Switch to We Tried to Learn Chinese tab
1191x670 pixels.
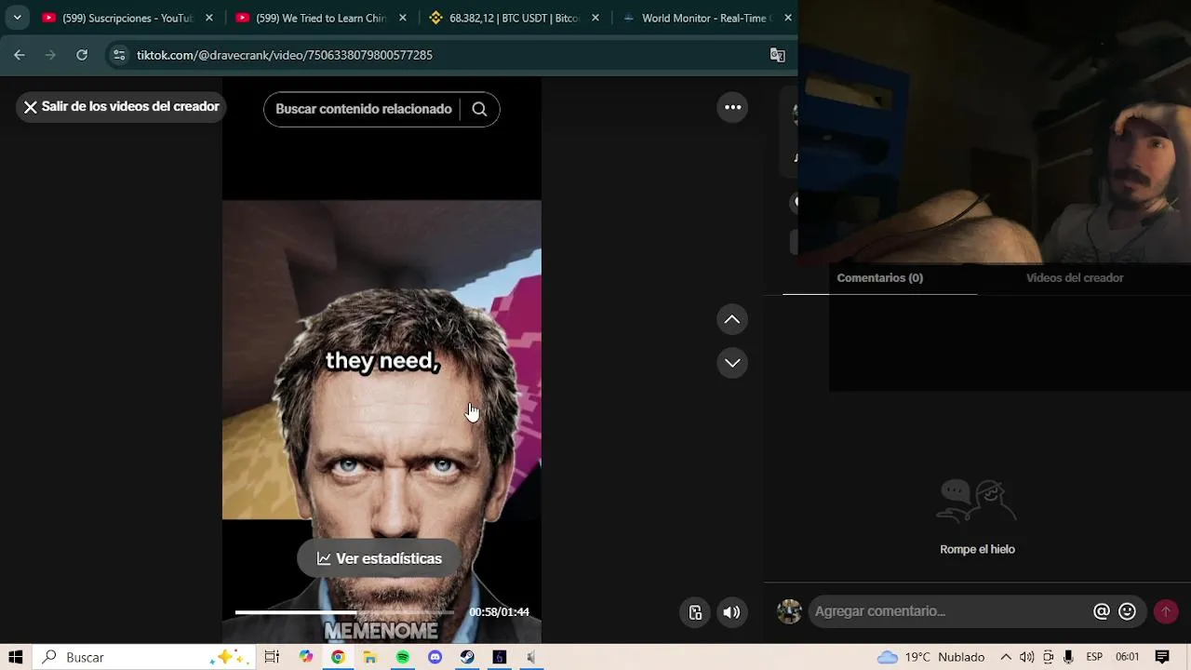click(311, 18)
